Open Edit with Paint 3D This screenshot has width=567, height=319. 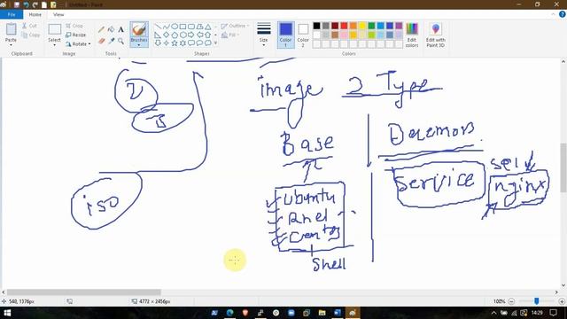pos(435,35)
